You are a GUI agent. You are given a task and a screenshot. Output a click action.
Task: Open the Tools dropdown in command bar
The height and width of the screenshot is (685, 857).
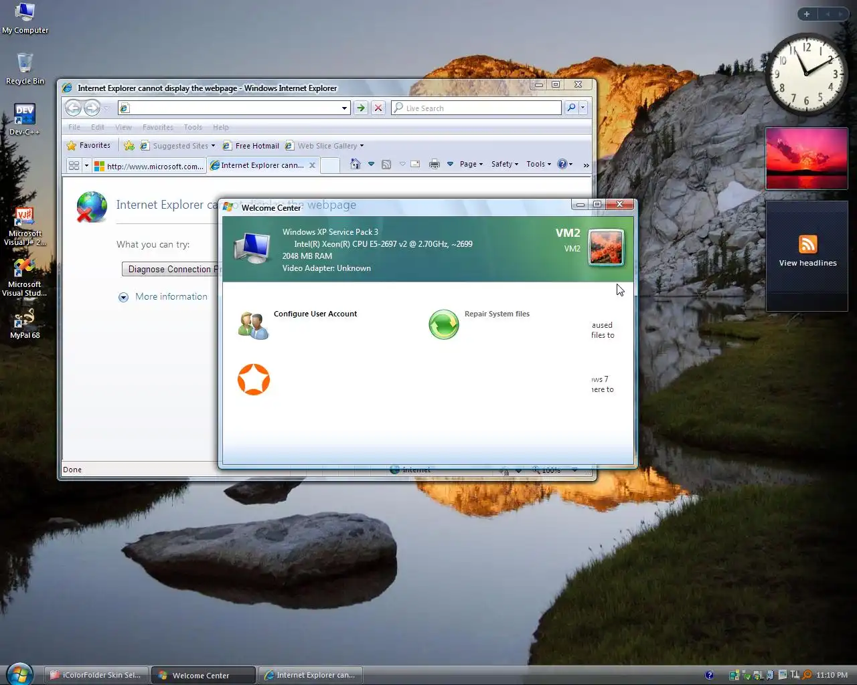coord(538,164)
